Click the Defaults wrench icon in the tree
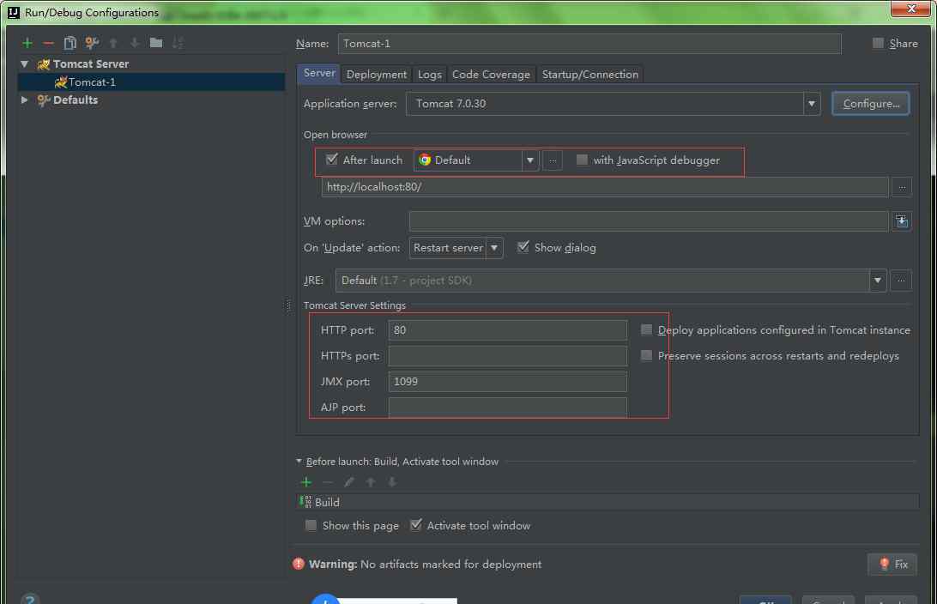937x604 pixels. [x=43, y=100]
